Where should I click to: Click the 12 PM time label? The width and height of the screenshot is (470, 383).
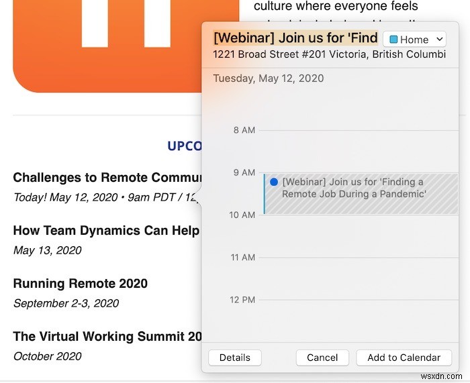coord(242,300)
